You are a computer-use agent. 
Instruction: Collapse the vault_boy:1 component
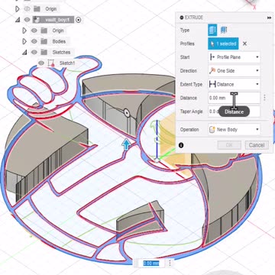pos(18,20)
